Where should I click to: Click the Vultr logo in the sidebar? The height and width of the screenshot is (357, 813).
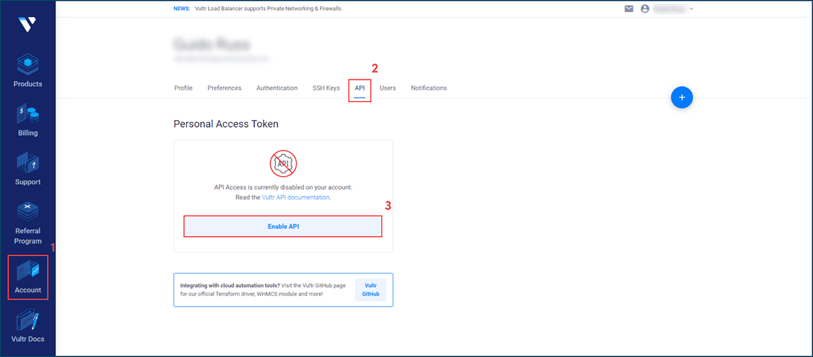(x=27, y=25)
